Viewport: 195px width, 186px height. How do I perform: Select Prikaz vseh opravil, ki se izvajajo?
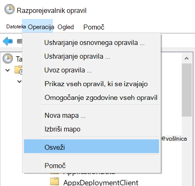tap(91, 84)
